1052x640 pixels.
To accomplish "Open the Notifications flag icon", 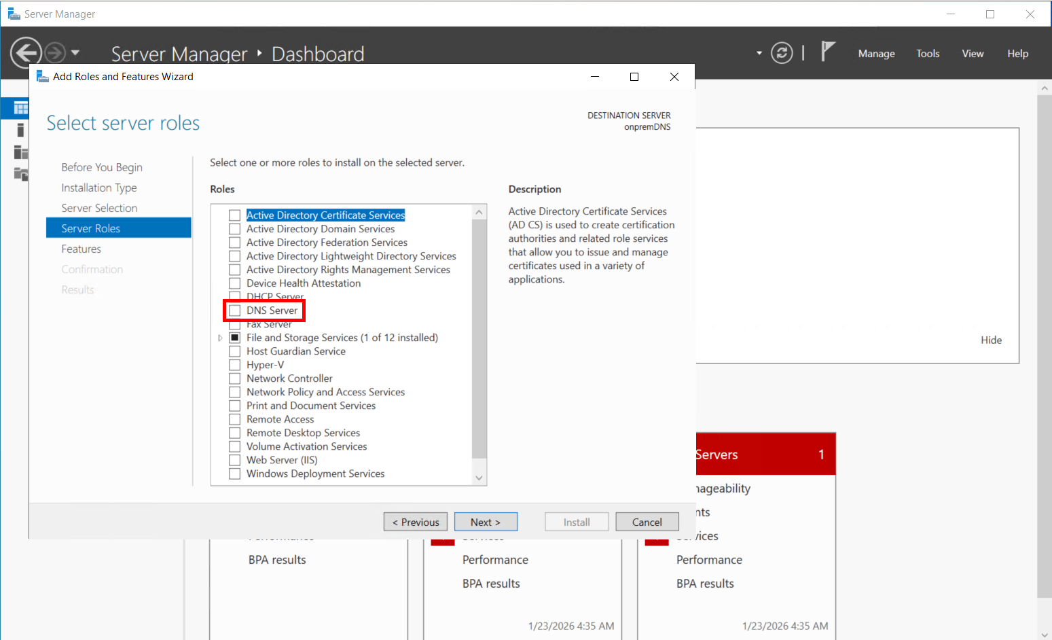I will pos(827,52).
